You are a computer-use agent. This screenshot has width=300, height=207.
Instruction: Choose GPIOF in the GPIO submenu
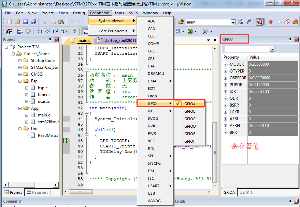pos(190,141)
